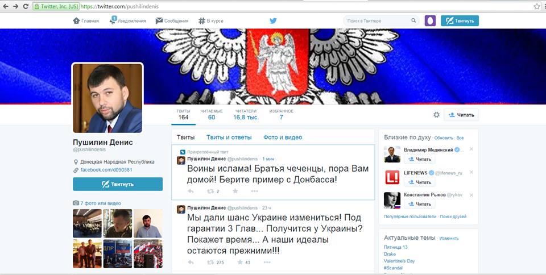Open the facebook.com/d090581 link

pyautogui.click(x=106, y=170)
